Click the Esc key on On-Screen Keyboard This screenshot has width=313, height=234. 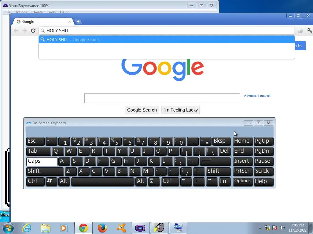[35, 141]
